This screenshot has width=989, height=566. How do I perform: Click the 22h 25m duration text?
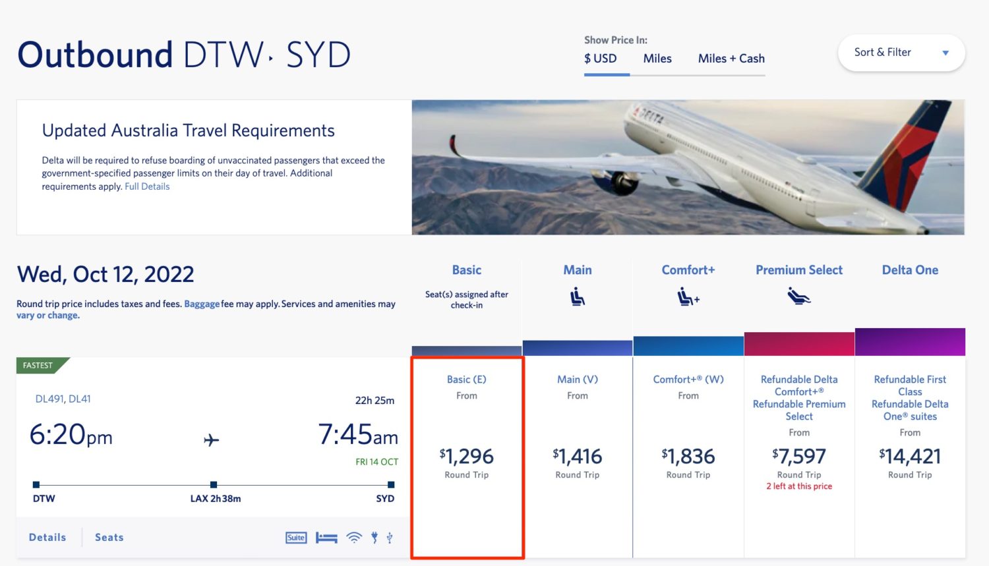[375, 401]
